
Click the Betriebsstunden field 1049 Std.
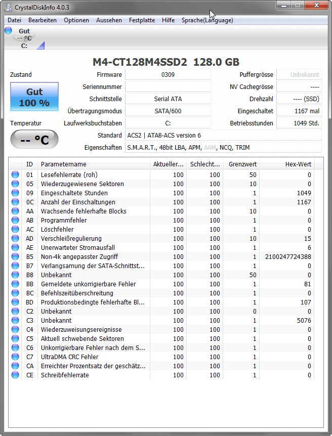pos(299,123)
